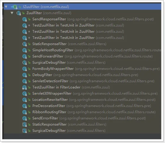Select FormBodyWrapperFilter entry

click(53, 69)
